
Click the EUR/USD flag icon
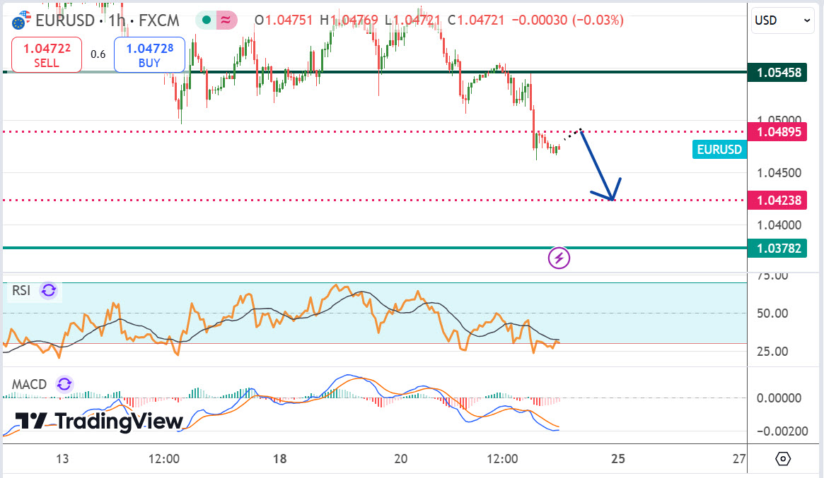(x=23, y=20)
